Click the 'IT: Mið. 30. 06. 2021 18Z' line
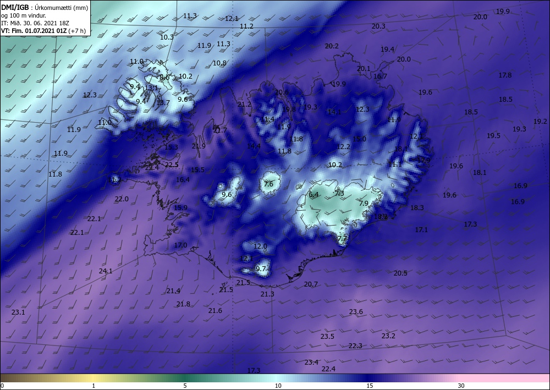This screenshot has width=550, height=390. click(35, 23)
